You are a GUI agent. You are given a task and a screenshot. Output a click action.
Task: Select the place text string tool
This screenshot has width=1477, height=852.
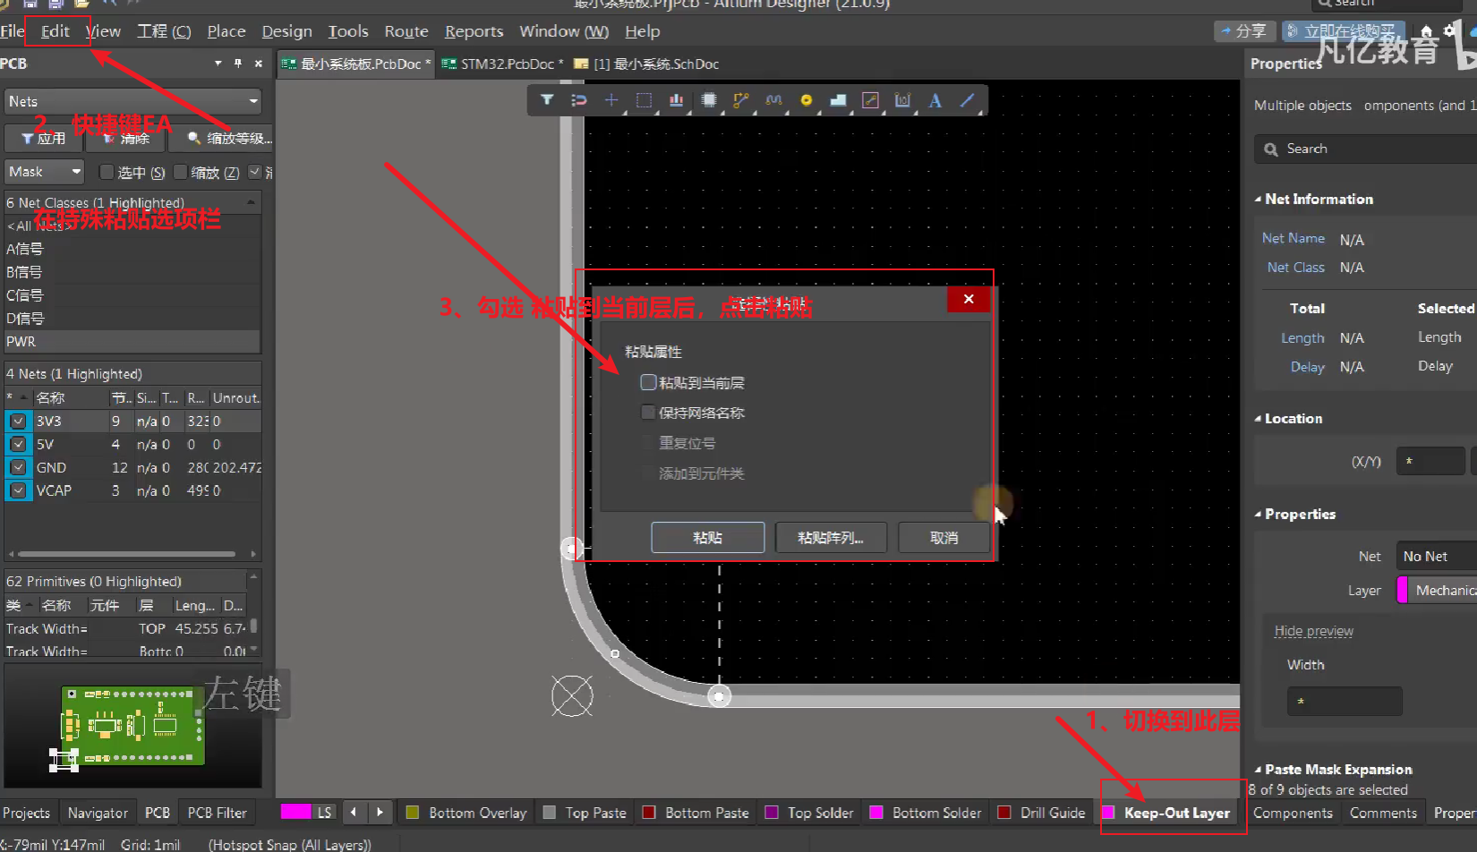935,100
